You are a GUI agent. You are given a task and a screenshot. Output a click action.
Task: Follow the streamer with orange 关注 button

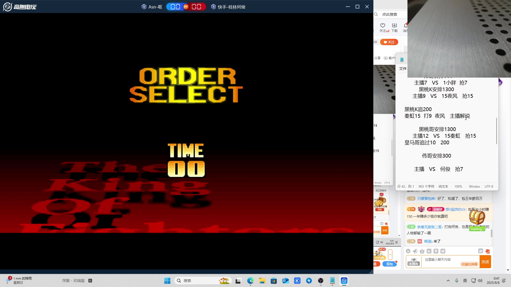389,42
